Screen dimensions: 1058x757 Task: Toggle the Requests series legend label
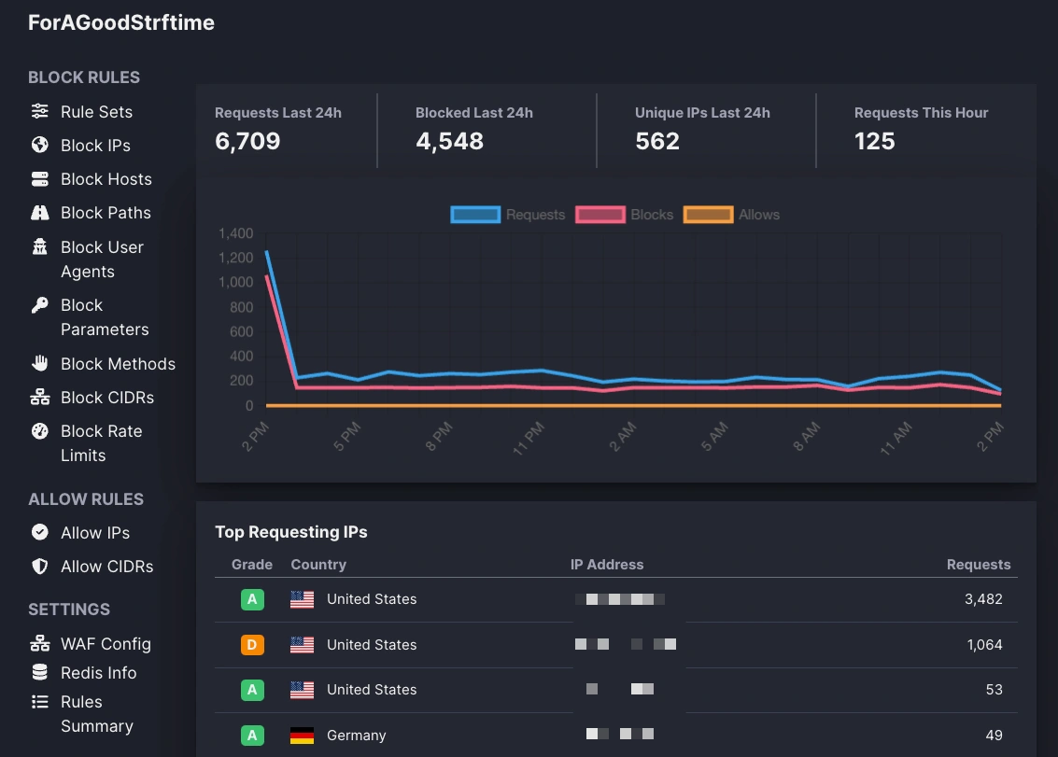point(536,215)
